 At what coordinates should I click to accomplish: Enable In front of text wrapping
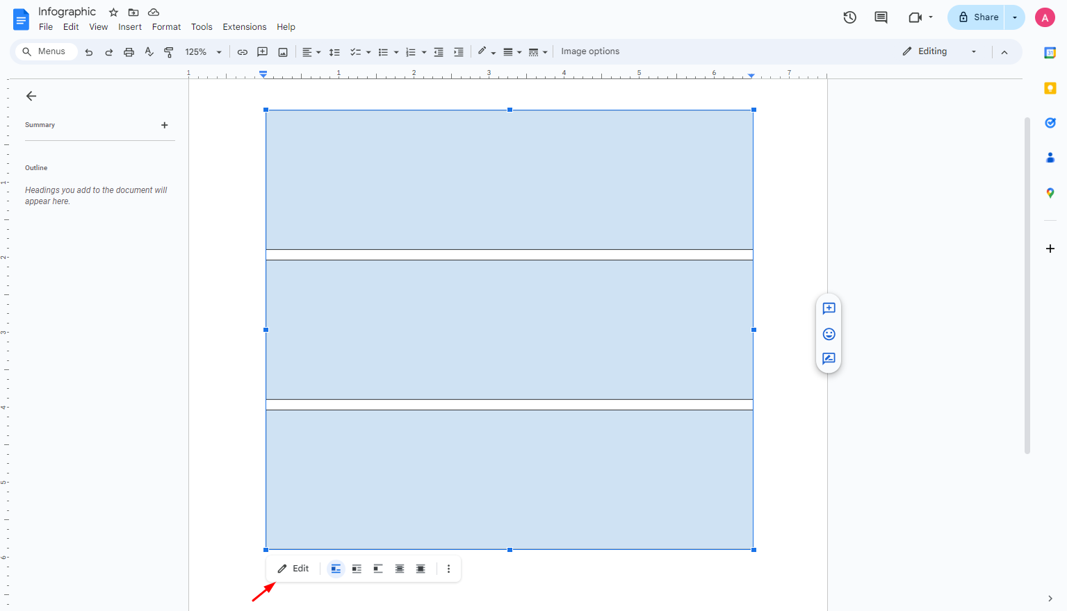point(421,569)
